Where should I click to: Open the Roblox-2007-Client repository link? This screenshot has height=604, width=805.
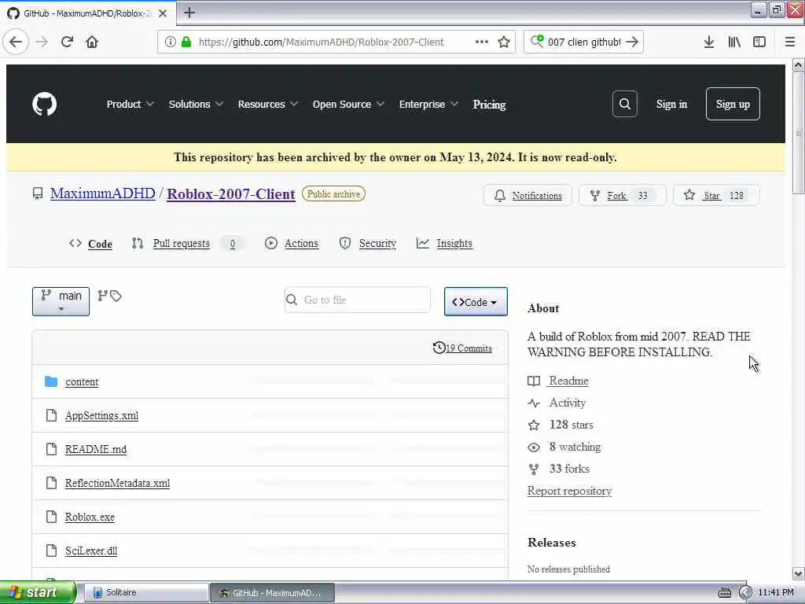(231, 194)
